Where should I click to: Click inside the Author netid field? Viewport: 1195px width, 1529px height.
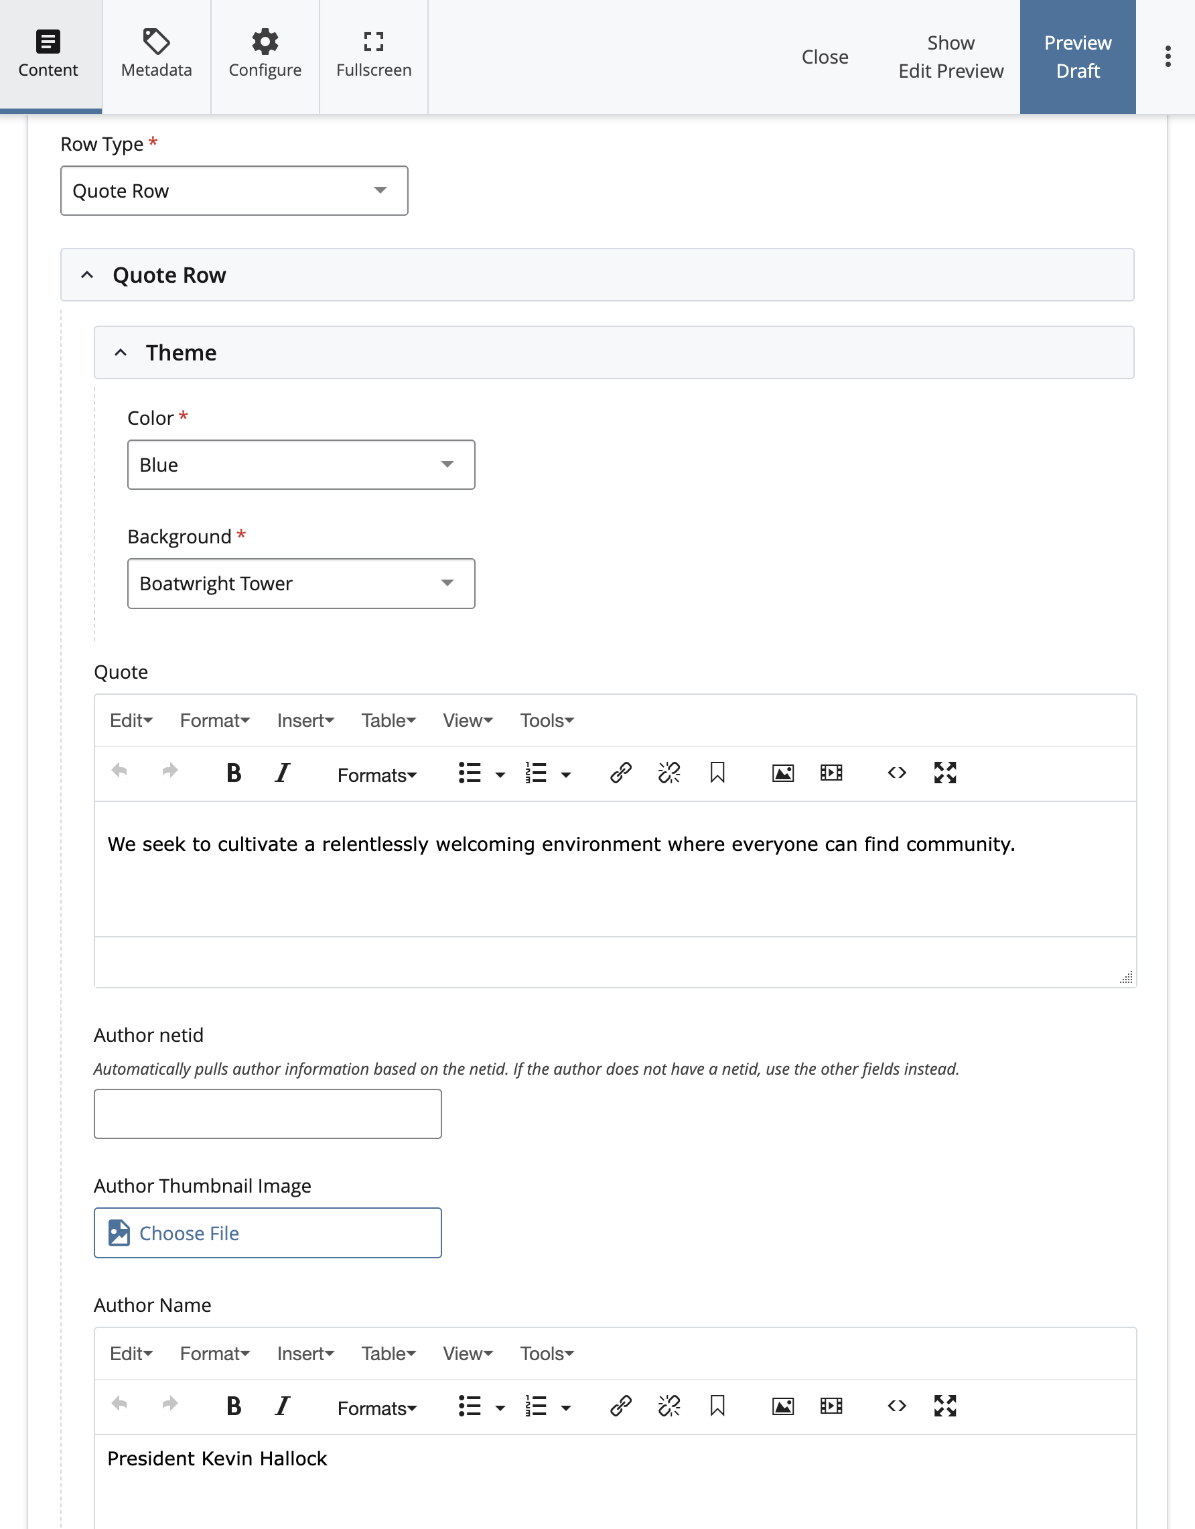coord(267,1113)
